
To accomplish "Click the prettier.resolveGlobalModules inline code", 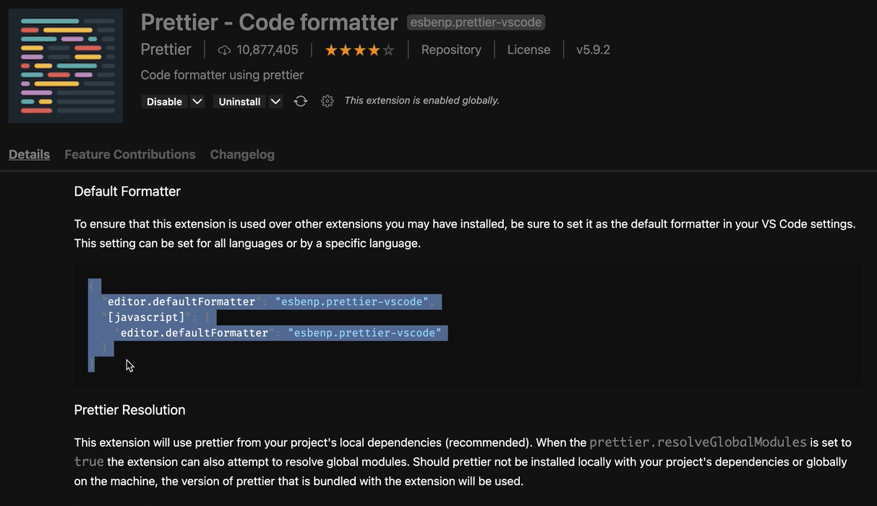I will [x=698, y=442].
